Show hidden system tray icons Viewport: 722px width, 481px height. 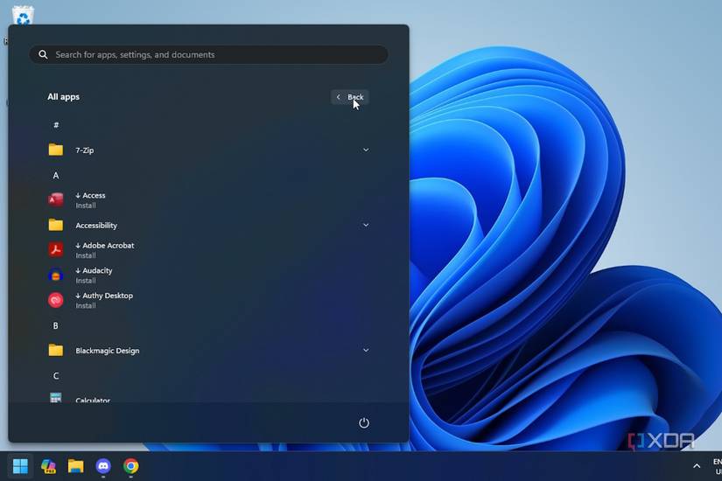coord(697,466)
